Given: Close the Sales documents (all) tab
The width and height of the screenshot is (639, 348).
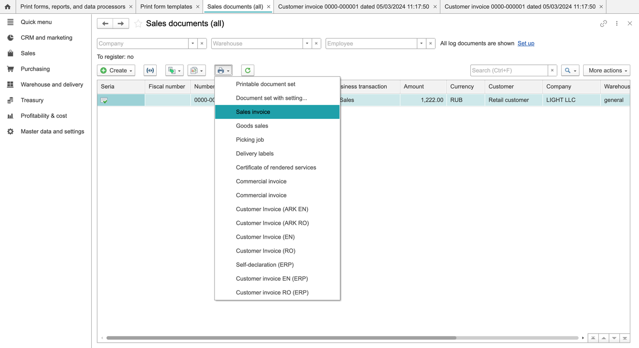Looking at the screenshot, I should tap(269, 7).
